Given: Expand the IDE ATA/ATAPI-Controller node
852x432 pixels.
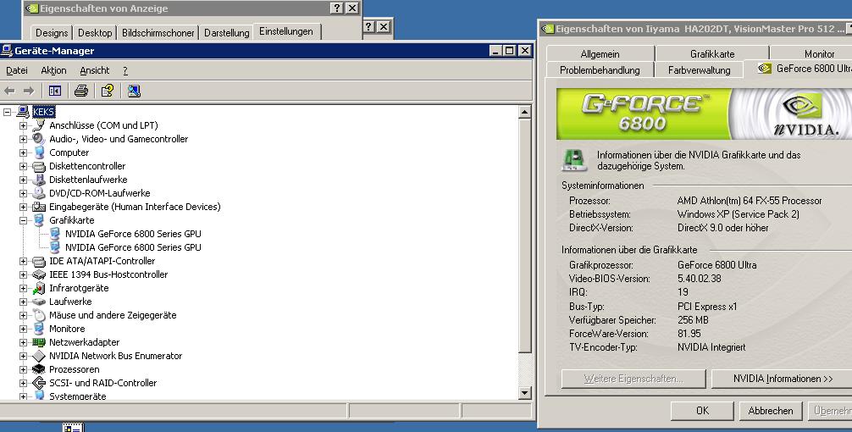Looking at the screenshot, I should (x=23, y=262).
